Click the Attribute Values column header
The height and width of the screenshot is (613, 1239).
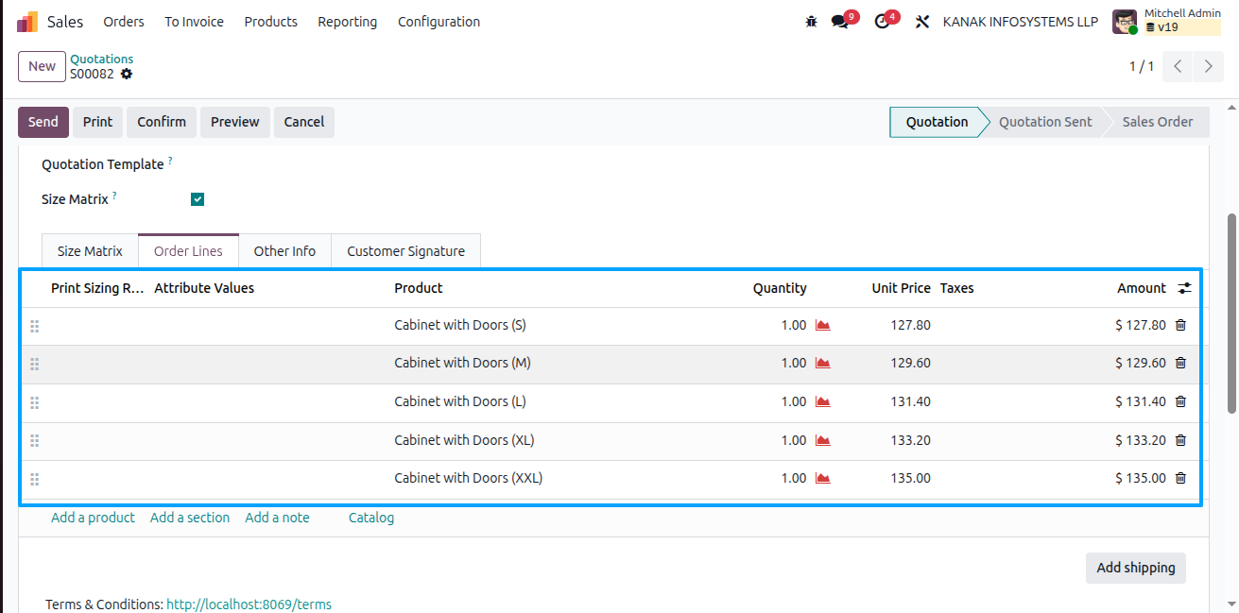point(204,288)
